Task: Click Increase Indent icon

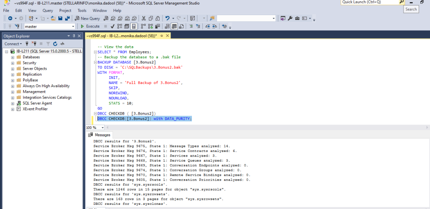Action: pos(215,26)
